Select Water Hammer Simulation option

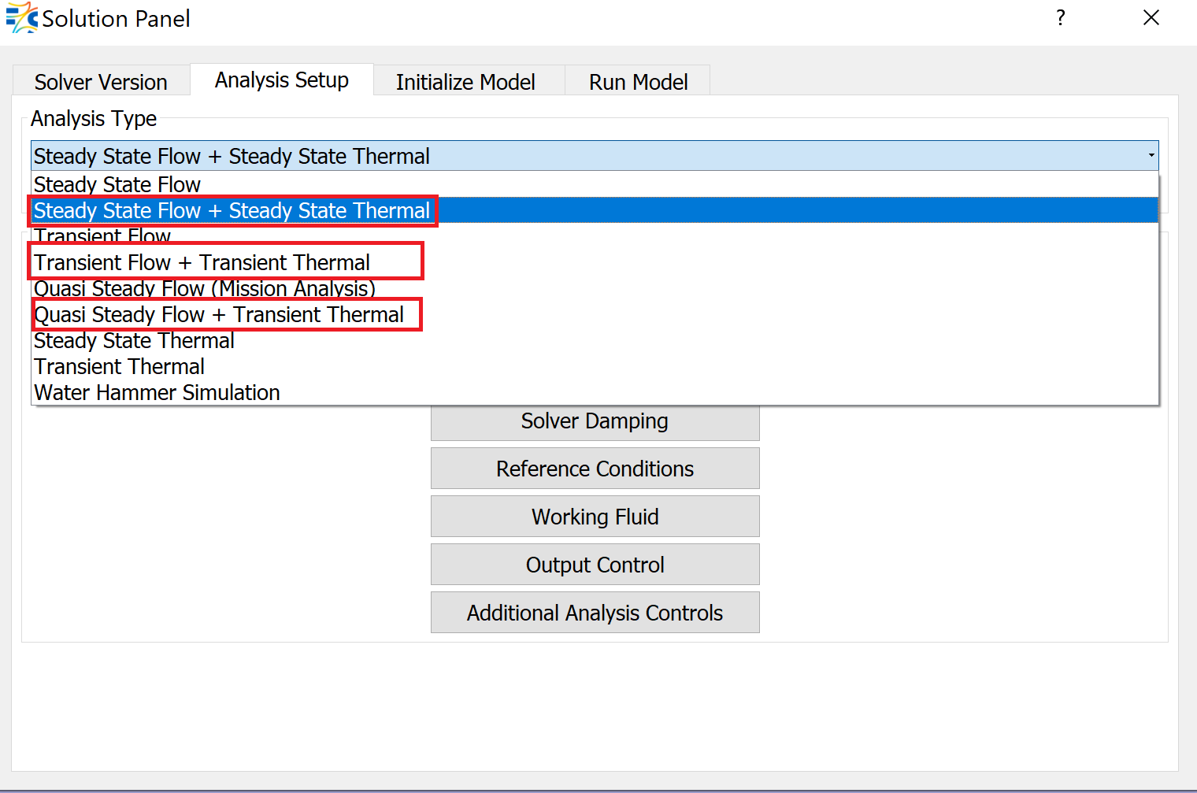click(x=157, y=393)
